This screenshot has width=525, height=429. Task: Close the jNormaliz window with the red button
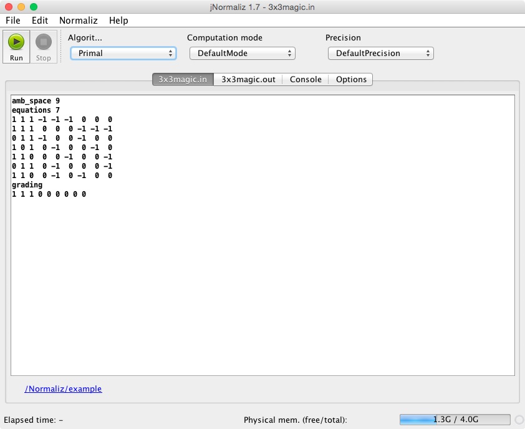click(9, 7)
